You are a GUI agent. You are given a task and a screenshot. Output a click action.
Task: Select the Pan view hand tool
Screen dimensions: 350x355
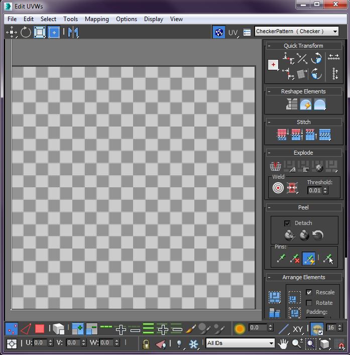(283, 343)
